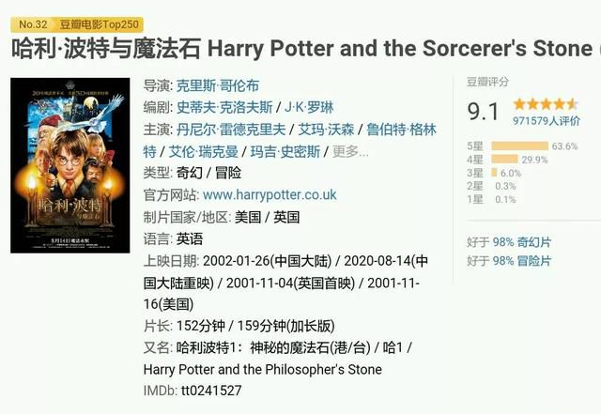Screen dimensions: 601x414
Task: Click actress 玛吉·史密斯 link
Action: (285, 152)
